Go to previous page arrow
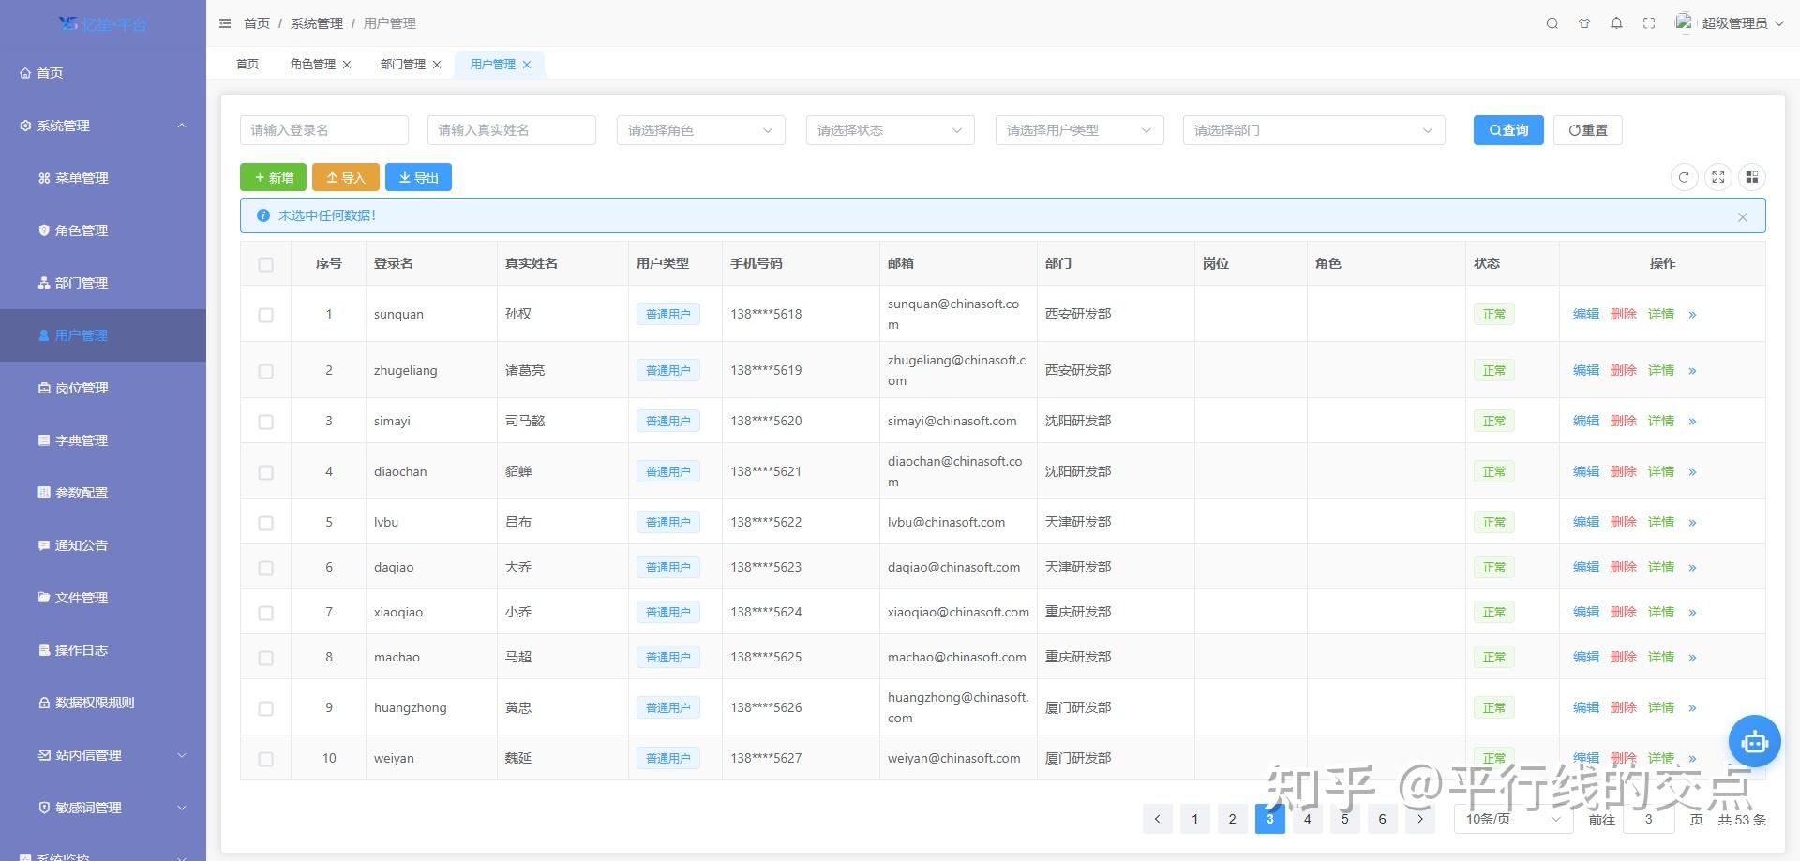The image size is (1800, 861). point(1157,819)
